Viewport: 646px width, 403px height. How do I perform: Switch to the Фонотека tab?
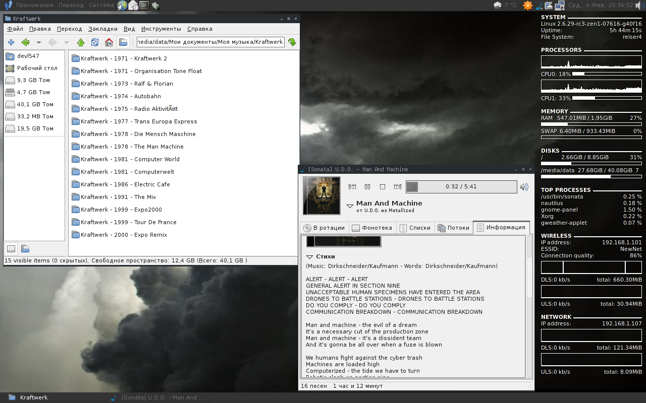(372, 228)
